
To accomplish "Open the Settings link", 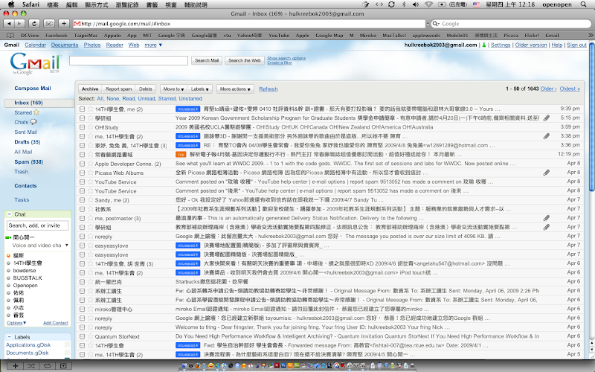I will [501, 45].
